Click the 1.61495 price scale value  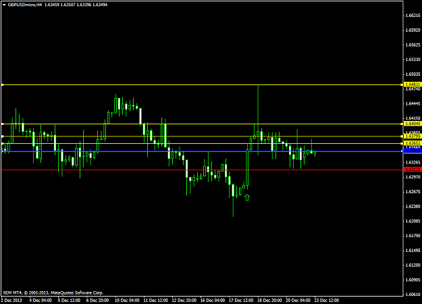click(x=413, y=251)
